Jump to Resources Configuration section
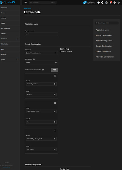122x170 pixels. [105, 57]
